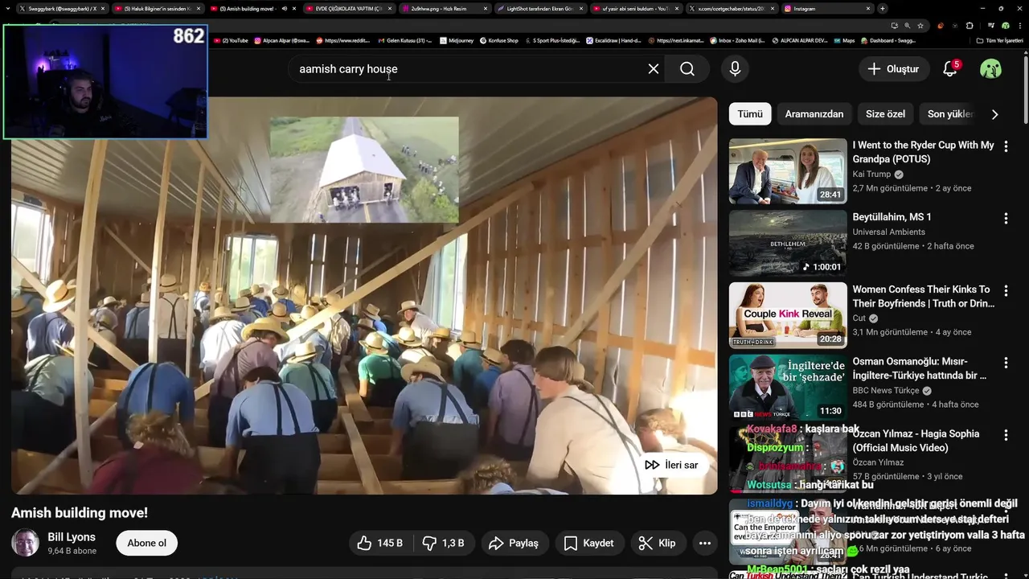This screenshot has height=579, width=1029.
Task: Open Chrome profile avatar in toolbar
Action: coord(1005,26)
